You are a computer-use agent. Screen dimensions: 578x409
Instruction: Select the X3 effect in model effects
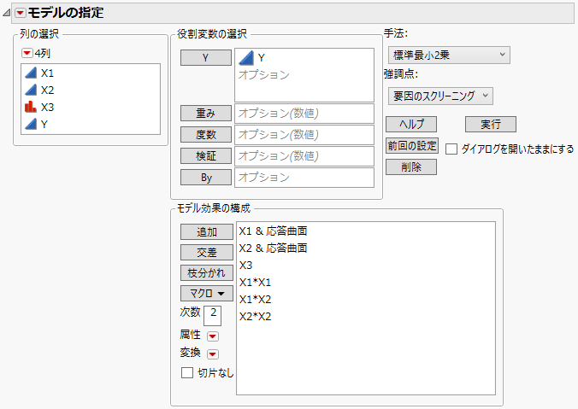click(x=245, y=265)
